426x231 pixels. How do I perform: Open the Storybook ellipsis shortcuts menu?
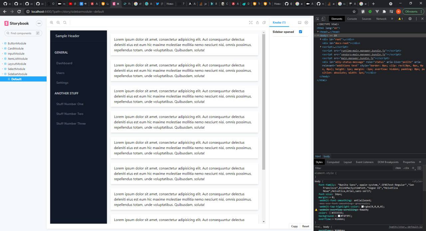coord(39,23)
